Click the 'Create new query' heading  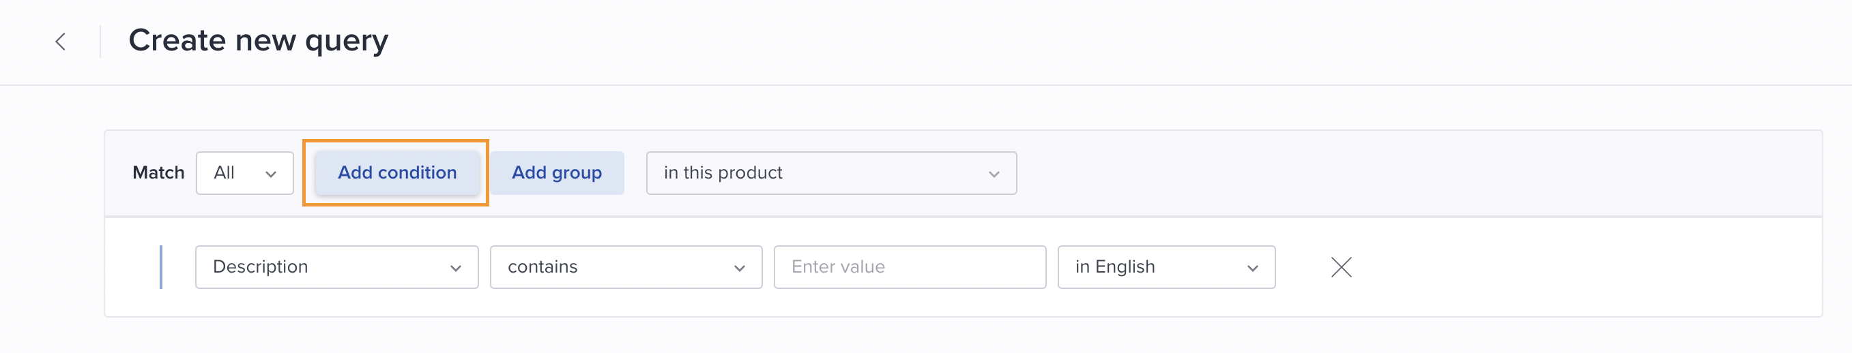[258, 40]
